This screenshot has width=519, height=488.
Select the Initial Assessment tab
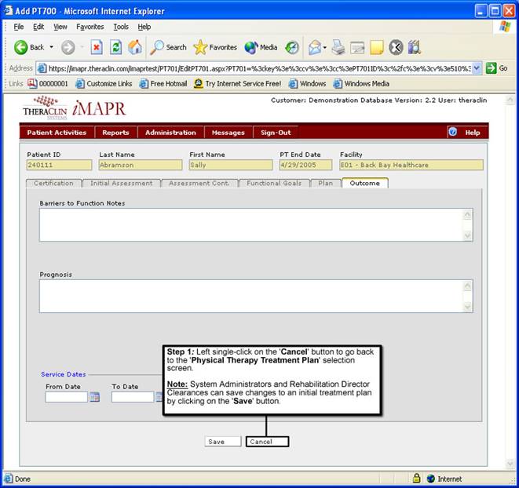121,183
